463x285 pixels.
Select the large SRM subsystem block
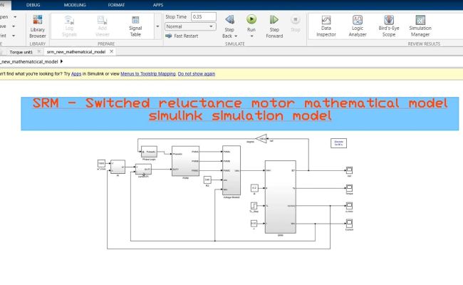point(280,197)
